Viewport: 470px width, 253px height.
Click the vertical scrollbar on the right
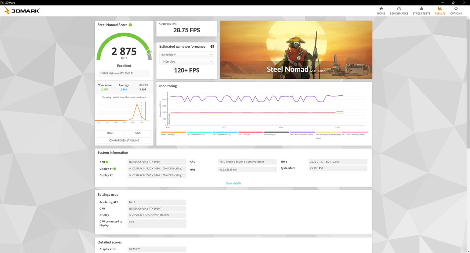click(x=468, y=84)
